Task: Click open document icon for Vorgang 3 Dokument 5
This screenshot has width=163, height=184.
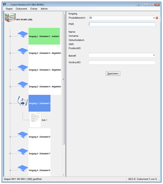Action: (x=23, y=101)
